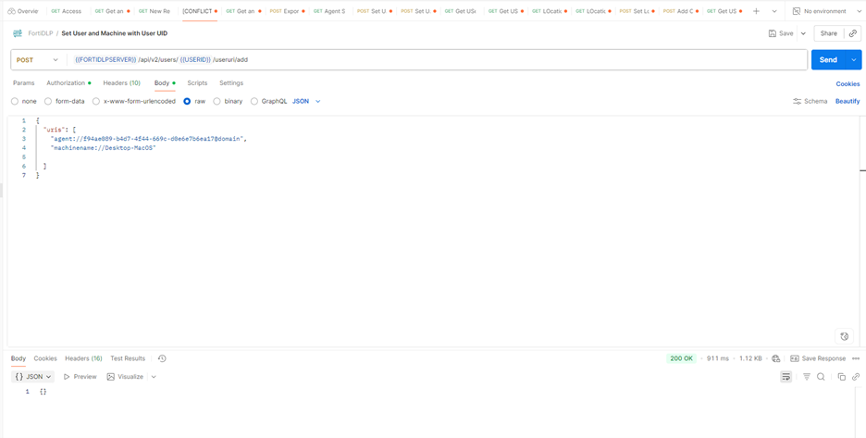Beautify the request body
Viewport: 866px width, 438px height.
coord(847,101)
